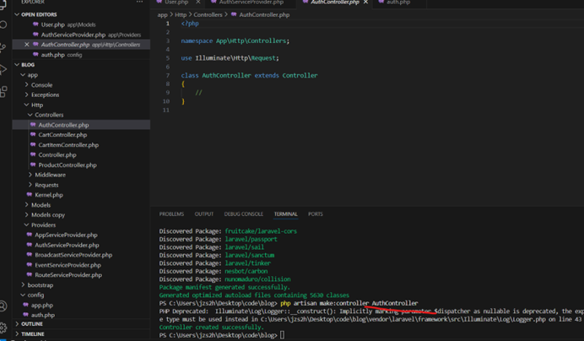The image size is (584, 341).
Task: Collapse the Providers folder
Action: click(82, 225)
